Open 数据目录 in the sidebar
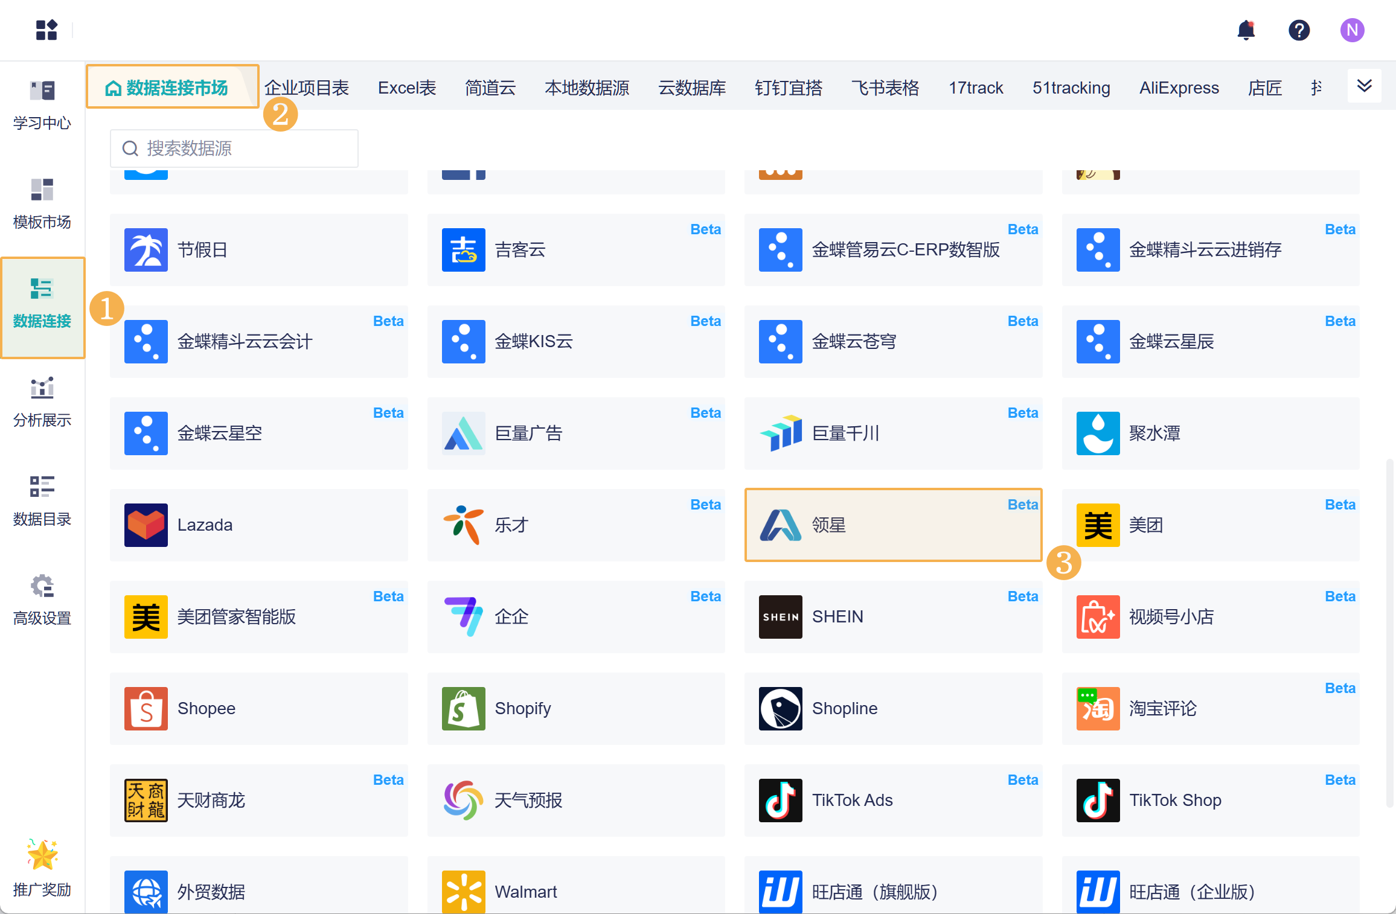The width and height of the screenshot is (1396, 914). click(x=42, y=501)
